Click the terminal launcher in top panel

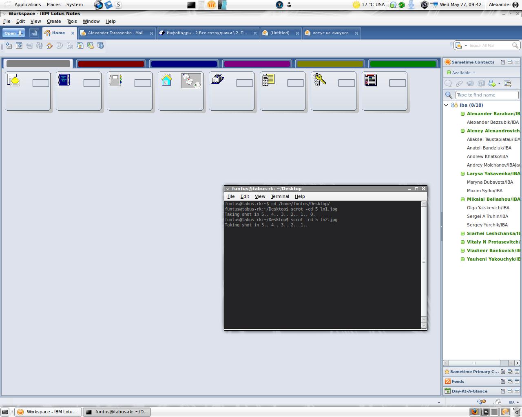(191, 5)
